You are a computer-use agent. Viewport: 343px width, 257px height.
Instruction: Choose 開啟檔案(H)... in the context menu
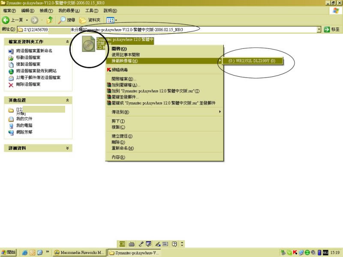[165, 79]
